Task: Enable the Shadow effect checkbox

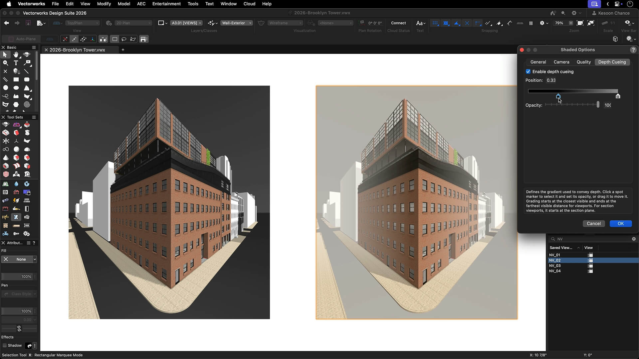Action: coord(5,345)
